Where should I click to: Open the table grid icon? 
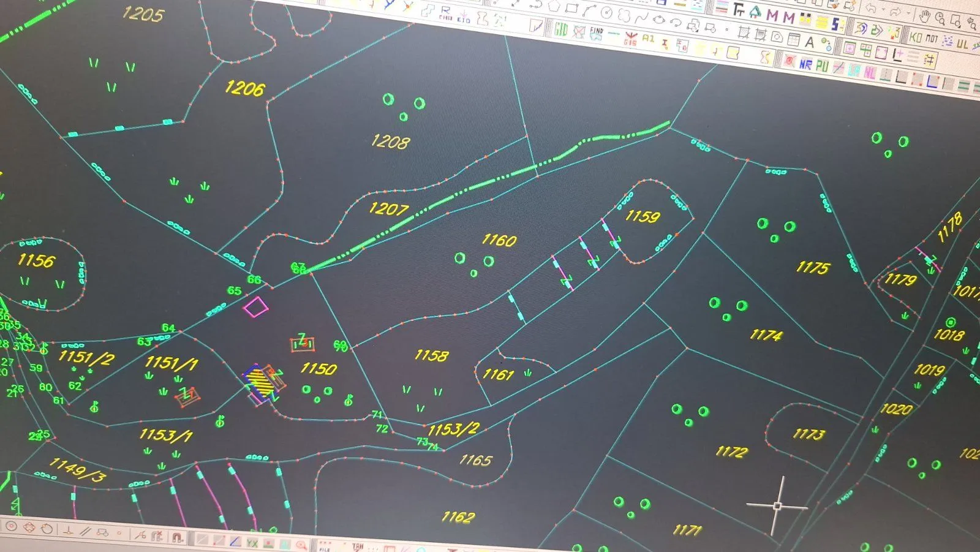pos(794,40)
